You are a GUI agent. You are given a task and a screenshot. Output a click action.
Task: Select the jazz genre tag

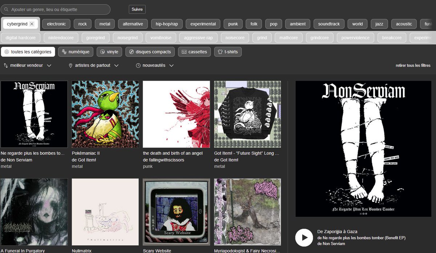379,24
